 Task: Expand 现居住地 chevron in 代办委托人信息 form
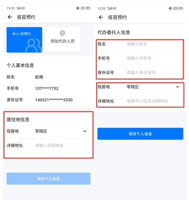tap(178, 87)
